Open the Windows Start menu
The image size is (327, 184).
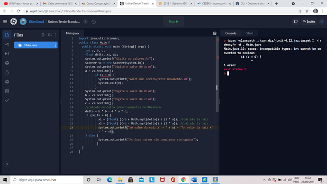pos(5,180)
